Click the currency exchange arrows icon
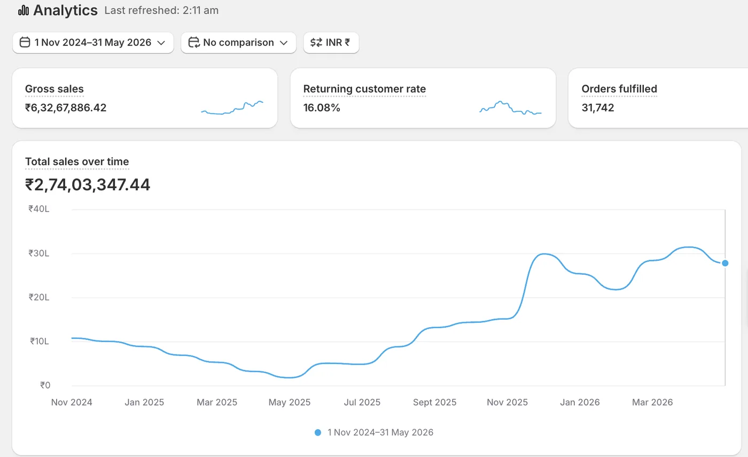Image resolution: width=748 pixels, height=457 pixels. [316, 42]
